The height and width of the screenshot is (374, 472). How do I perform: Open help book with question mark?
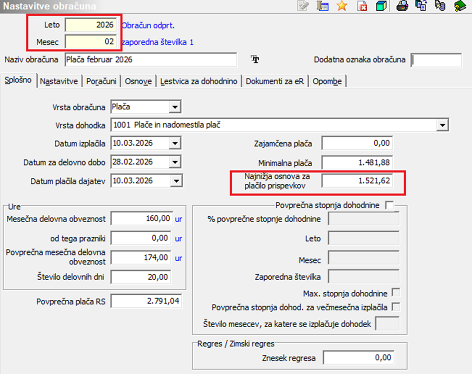click(x=460, y=6)
